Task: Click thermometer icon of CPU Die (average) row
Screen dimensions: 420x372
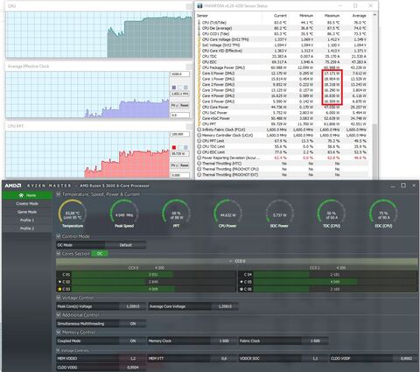Action: pos(199,28)
